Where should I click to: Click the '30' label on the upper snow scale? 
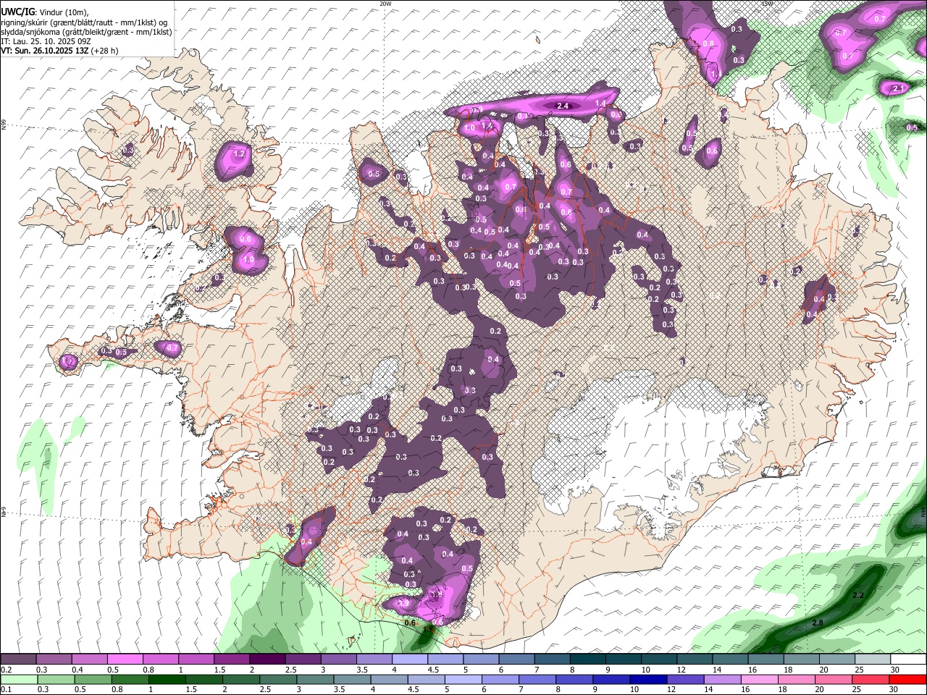tap(895, 669)
